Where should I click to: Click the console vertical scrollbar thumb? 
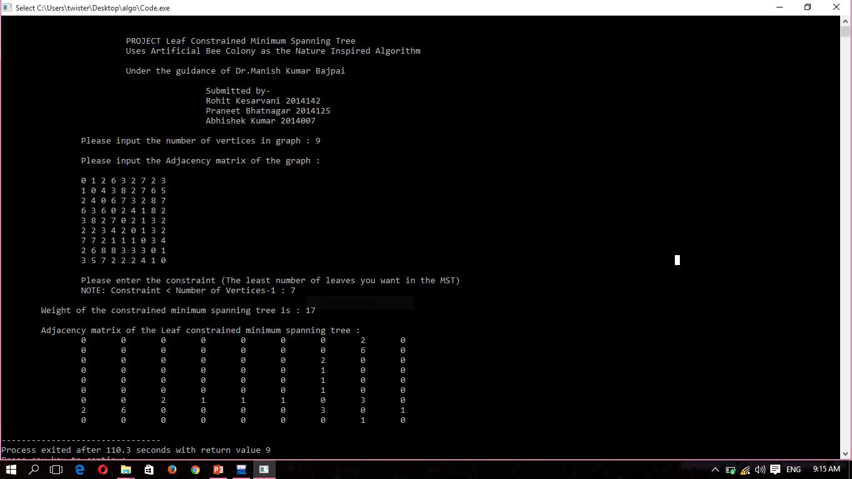tap(845, 32)
